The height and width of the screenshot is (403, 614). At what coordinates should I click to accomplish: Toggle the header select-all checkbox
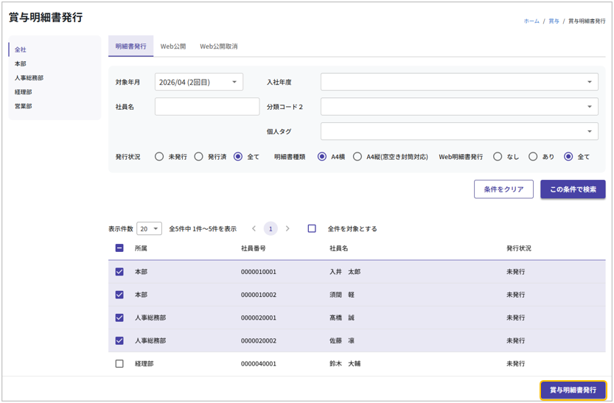pos(119,248)
